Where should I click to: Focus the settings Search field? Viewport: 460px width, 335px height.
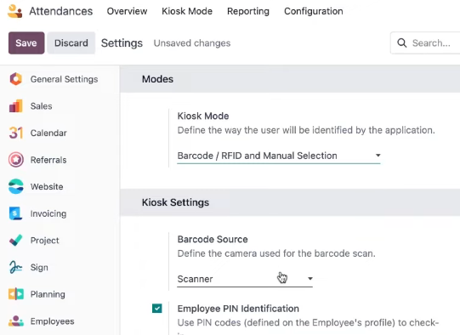[425, 43]
